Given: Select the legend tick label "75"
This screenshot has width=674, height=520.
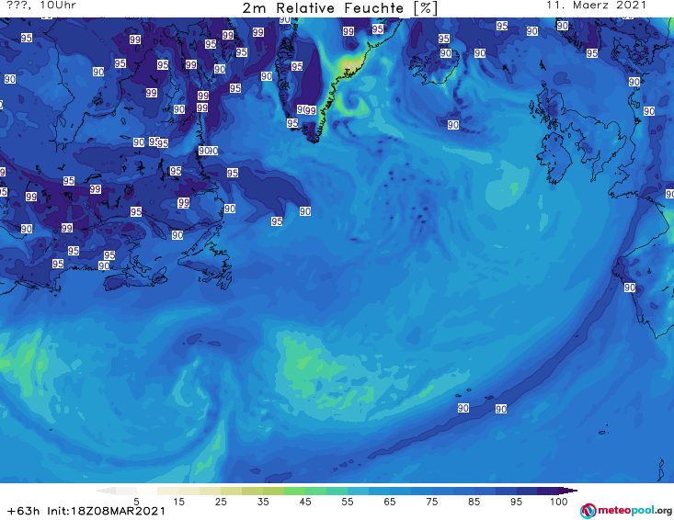Looking at the screenshot, I should point(431,502).
